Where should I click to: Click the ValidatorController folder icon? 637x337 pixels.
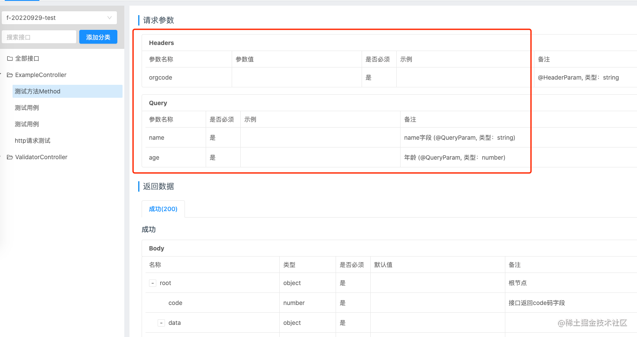click(10, 157)
